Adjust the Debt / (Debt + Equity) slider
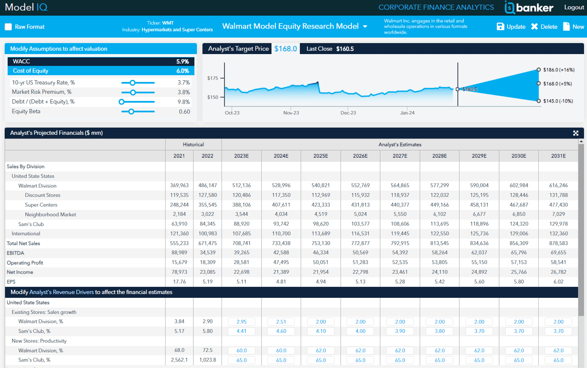This screenshot has height=368, width=587. [x=122, y=102]
